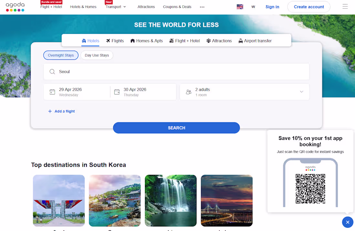Viewport: 355px width, 231px height.
Task: Select the Hotels tab
Action: click(90, 41)
